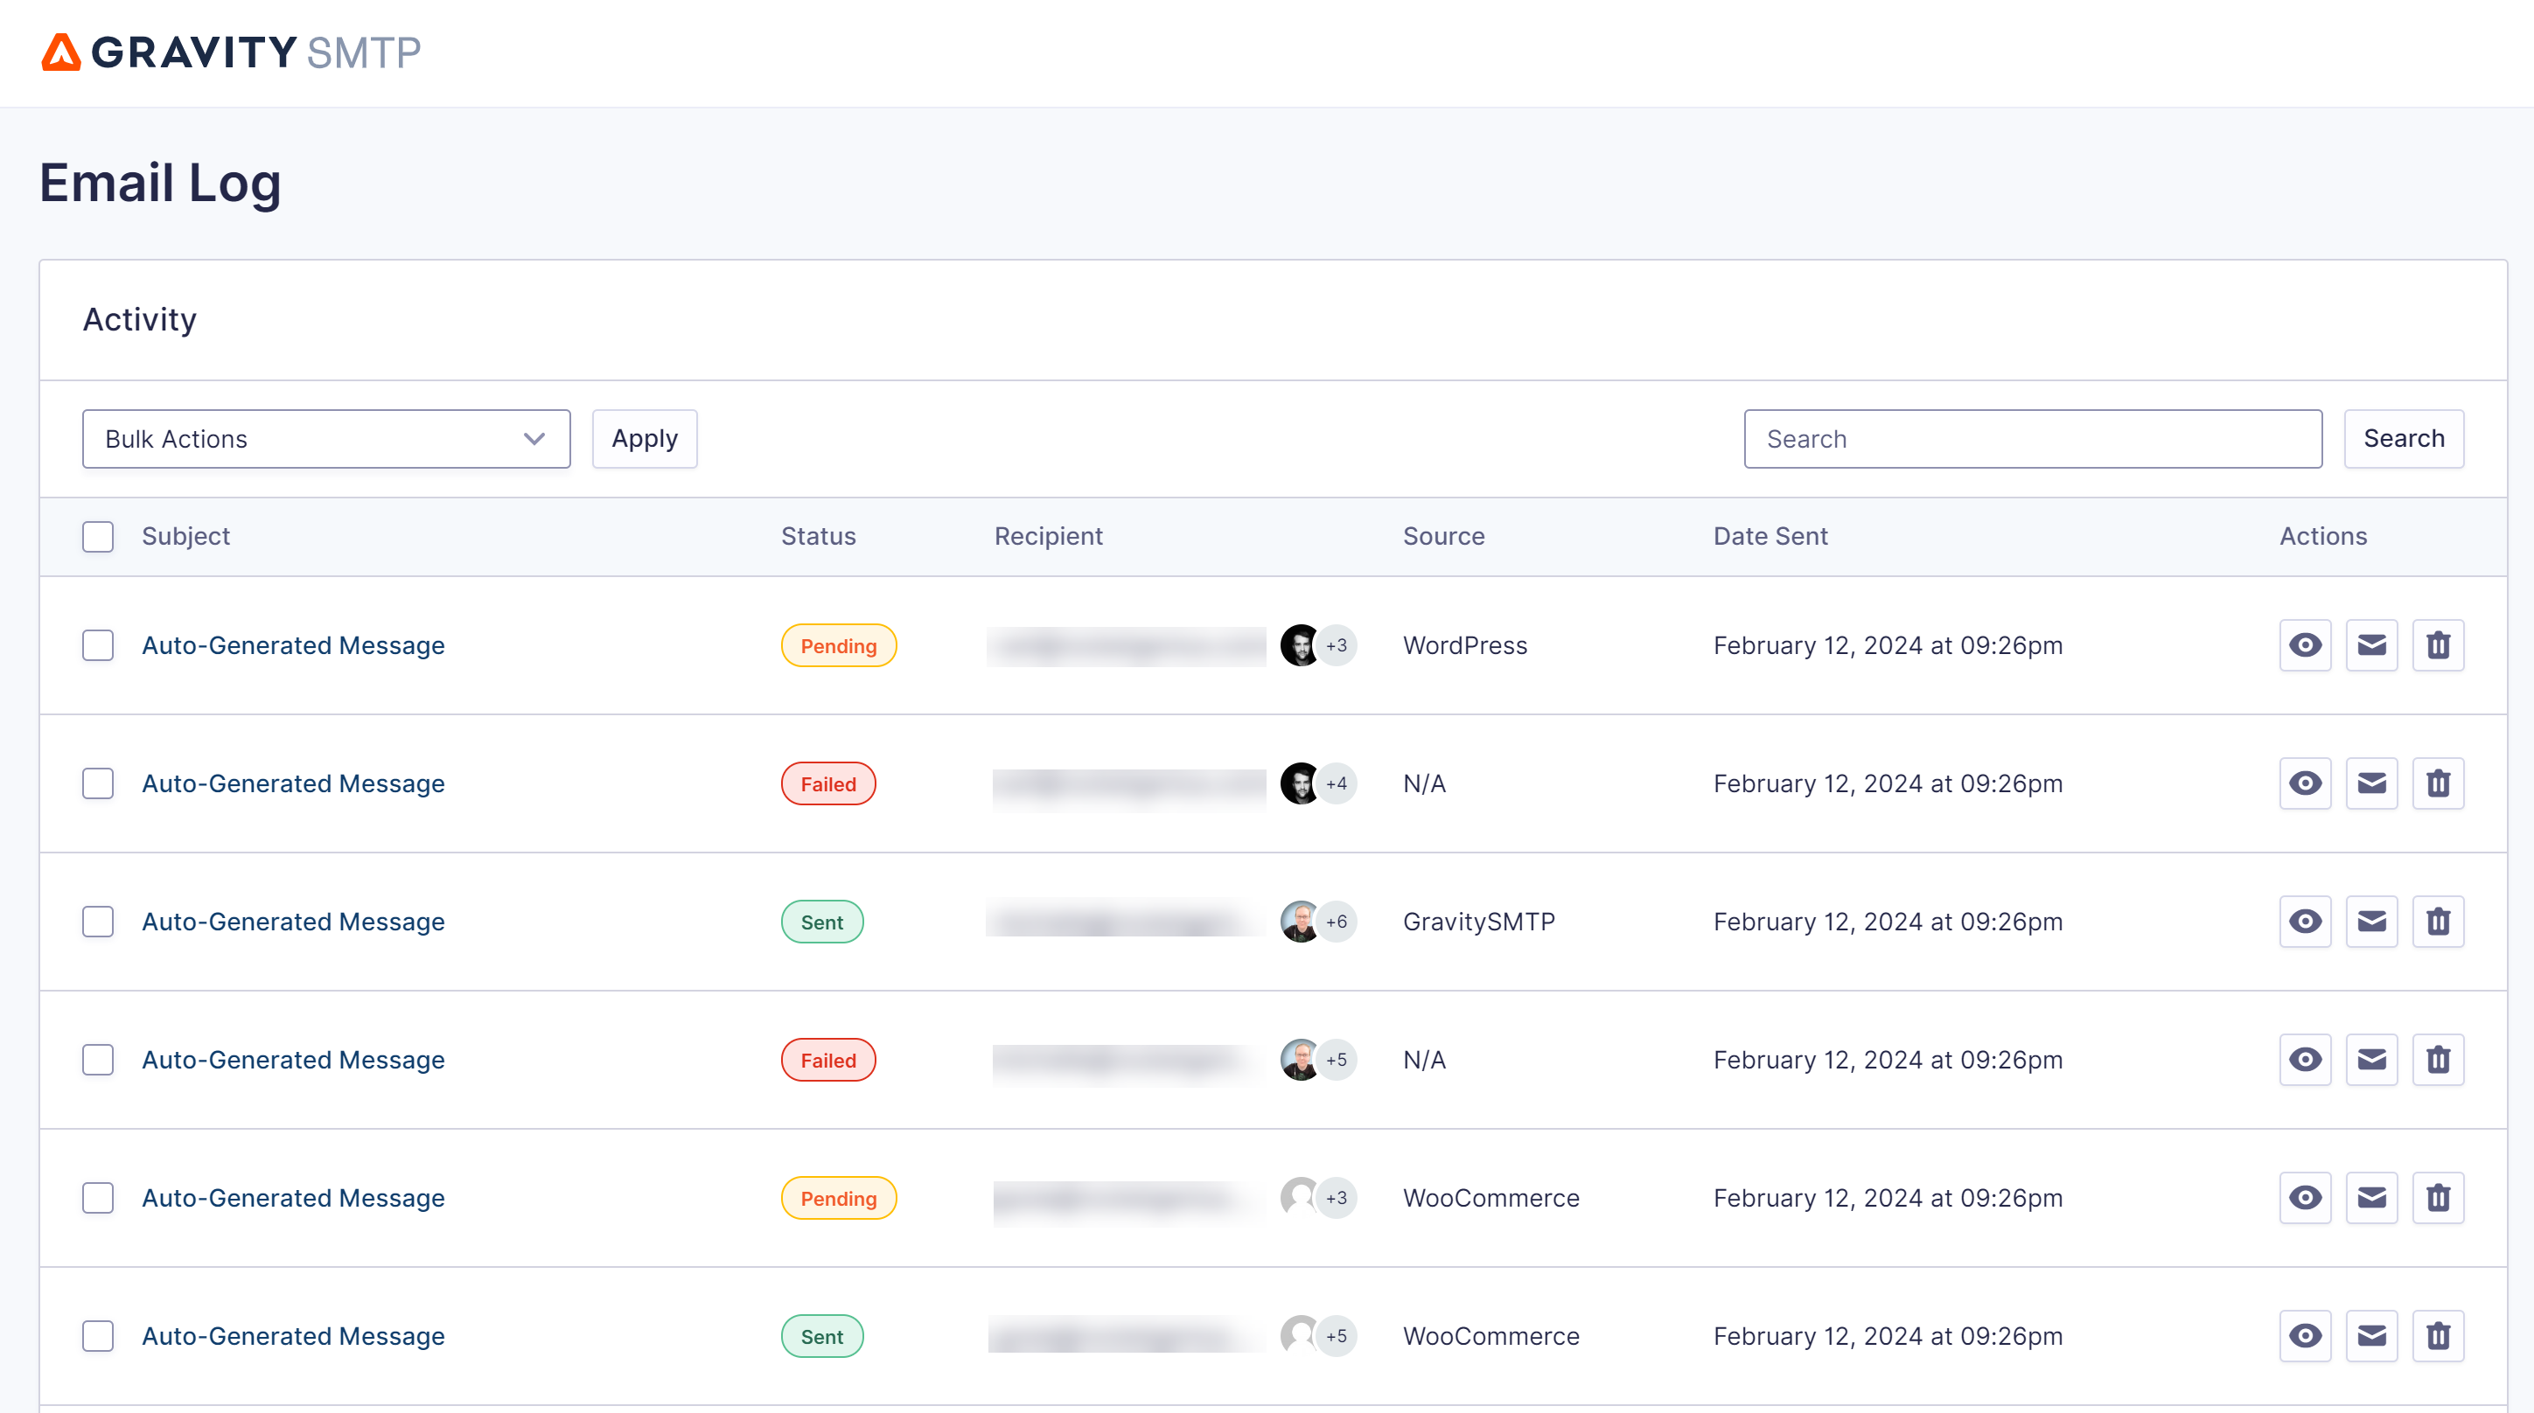Click the GravitySMTP source cell
The height and width of the screenshot is (1413, 2534).
tap(1478, 922)
